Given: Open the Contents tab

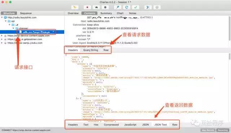Looking at the screenshot, I should pyautogui.click(x=90, y=13).
